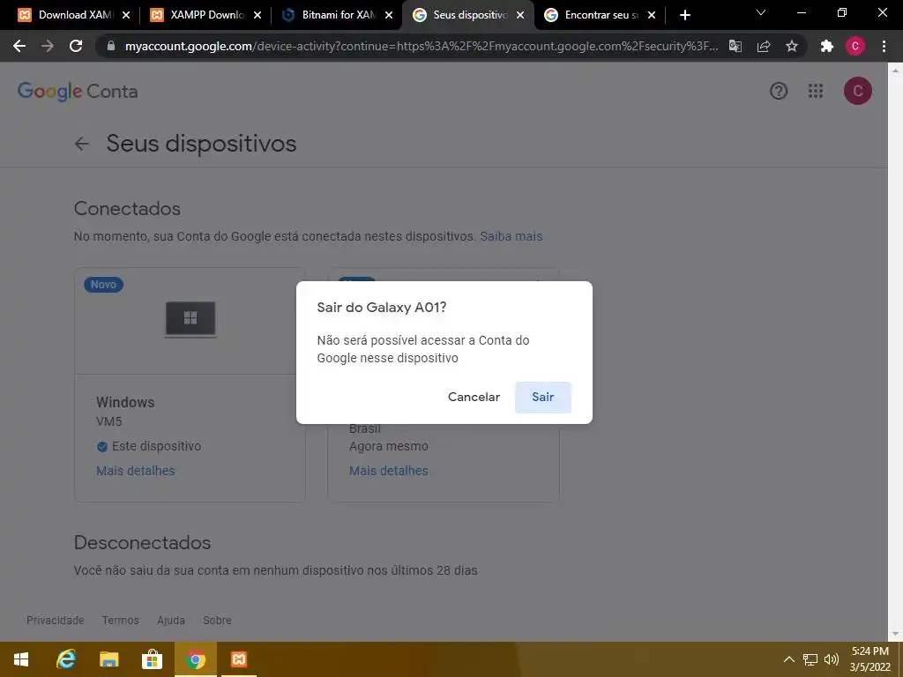The height and width of the screenshot is (677, 903).
Task: Share this page via address bar icon
Action: 764,46
